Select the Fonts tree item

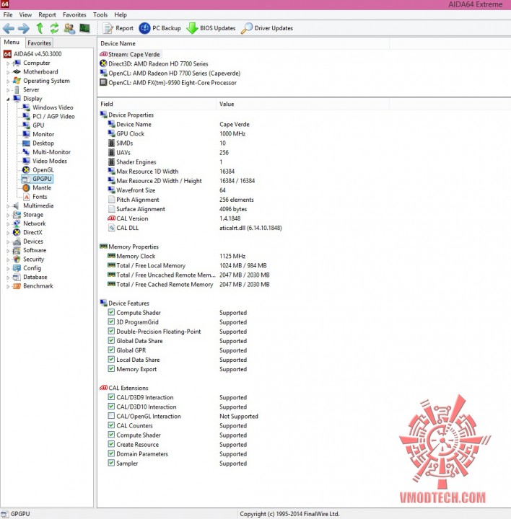pyautogui.click(x=40, y=197)
